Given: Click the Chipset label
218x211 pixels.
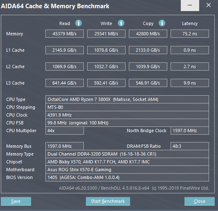Looking at the screenshot, I should click(x=14, y=162).
